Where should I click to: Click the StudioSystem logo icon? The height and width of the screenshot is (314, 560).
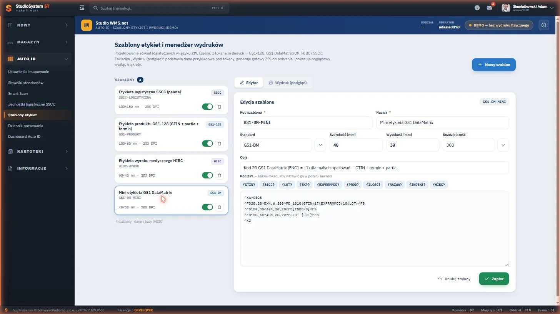(8, 8)
